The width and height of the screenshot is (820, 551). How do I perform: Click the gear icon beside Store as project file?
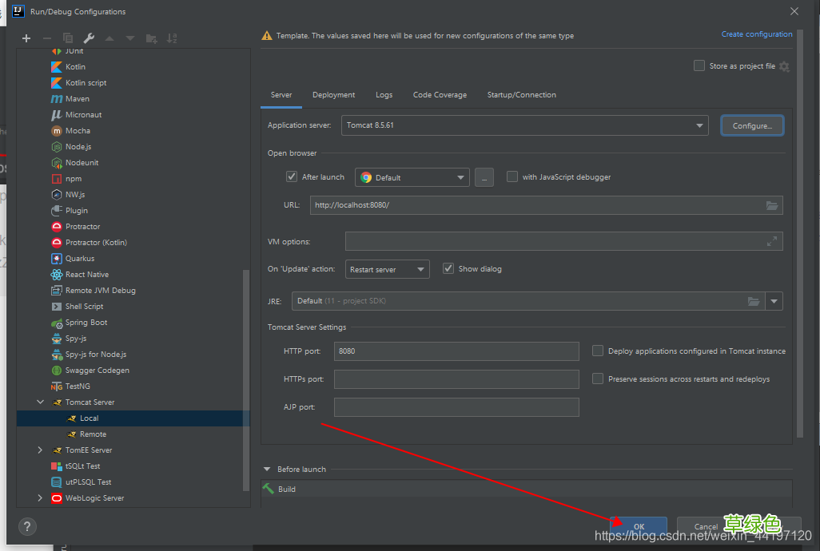tap(784, 66)
